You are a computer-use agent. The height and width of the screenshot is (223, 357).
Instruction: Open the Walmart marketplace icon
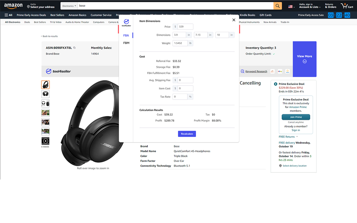click(287, 71)
